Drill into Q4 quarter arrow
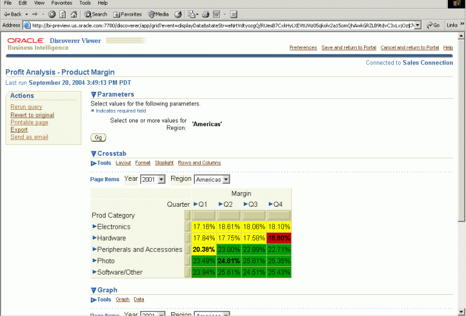The width and height of the screenshot is (466, 316). (x=271, y=204)
